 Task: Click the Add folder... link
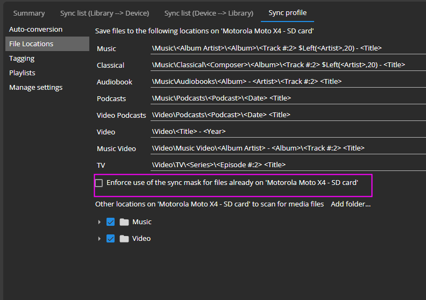click(351, 204)
